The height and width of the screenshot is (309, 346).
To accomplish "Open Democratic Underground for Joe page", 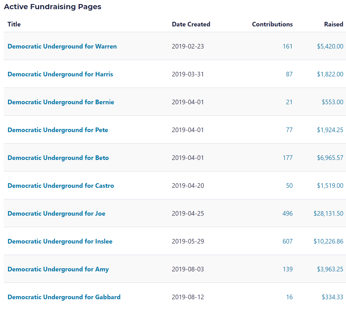I will point(56,214).
